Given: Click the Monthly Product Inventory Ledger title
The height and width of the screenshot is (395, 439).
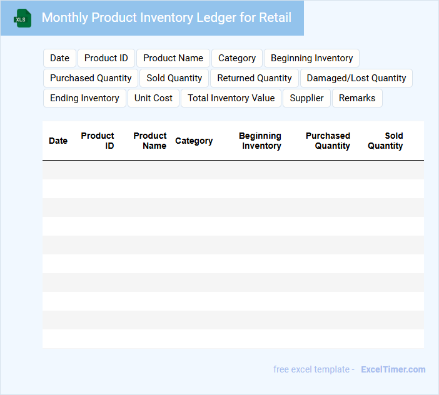Looking at the screenshot, I should pyautogui.click(x=166, y=17).
